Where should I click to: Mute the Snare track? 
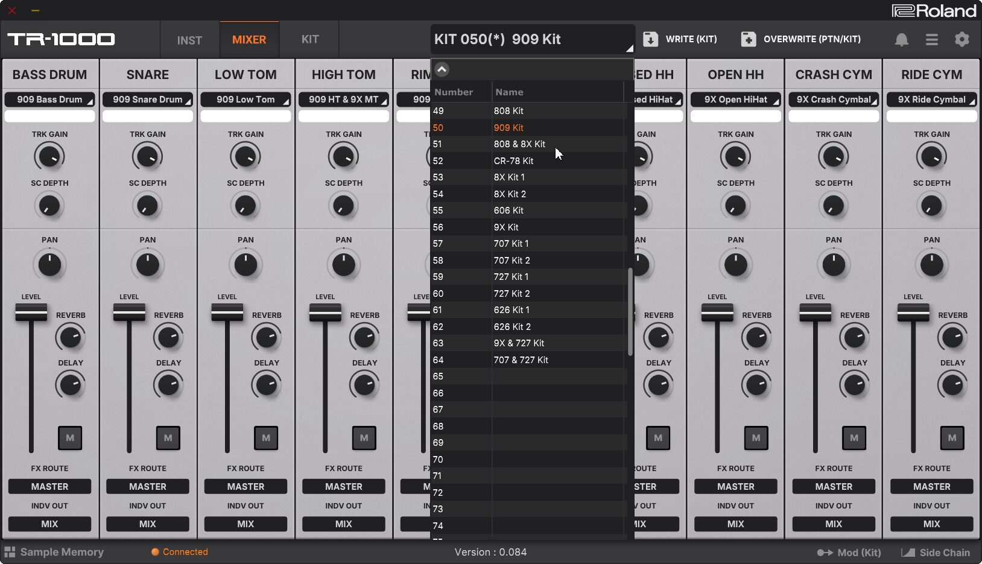[168, 438]
